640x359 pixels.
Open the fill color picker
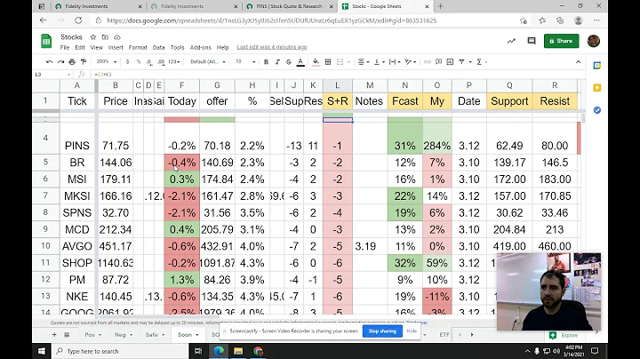coord(316,62)
